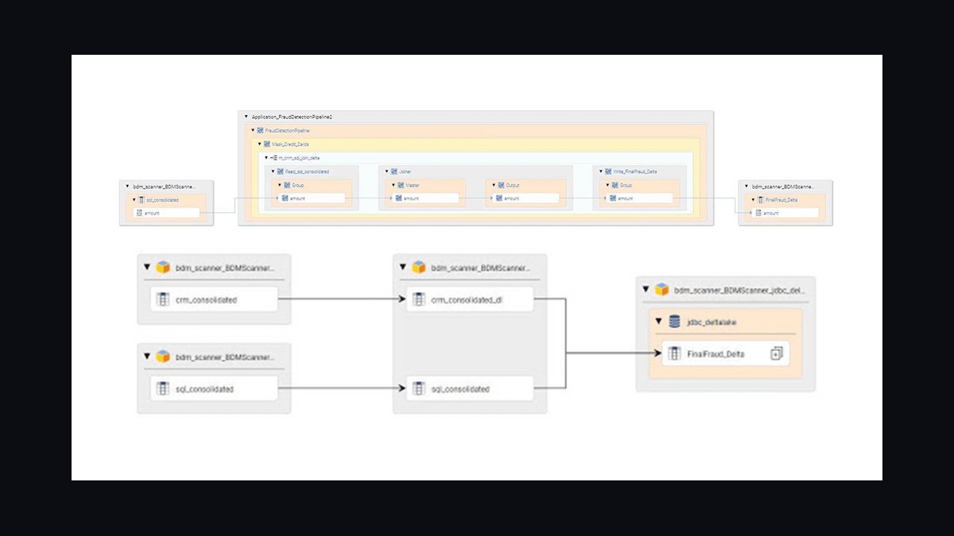Image resolution: width=954 pixels, height=536 pixels.
Task: Collapse bdm_scanner box holding the upper FinalFraud_Delta
Action: coord(747,186)
